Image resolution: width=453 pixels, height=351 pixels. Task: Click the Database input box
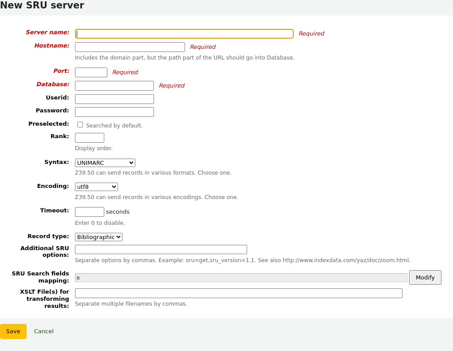pos(114,85)
